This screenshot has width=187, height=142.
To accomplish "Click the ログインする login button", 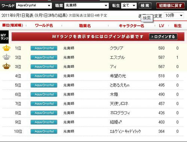I will 163,37.
